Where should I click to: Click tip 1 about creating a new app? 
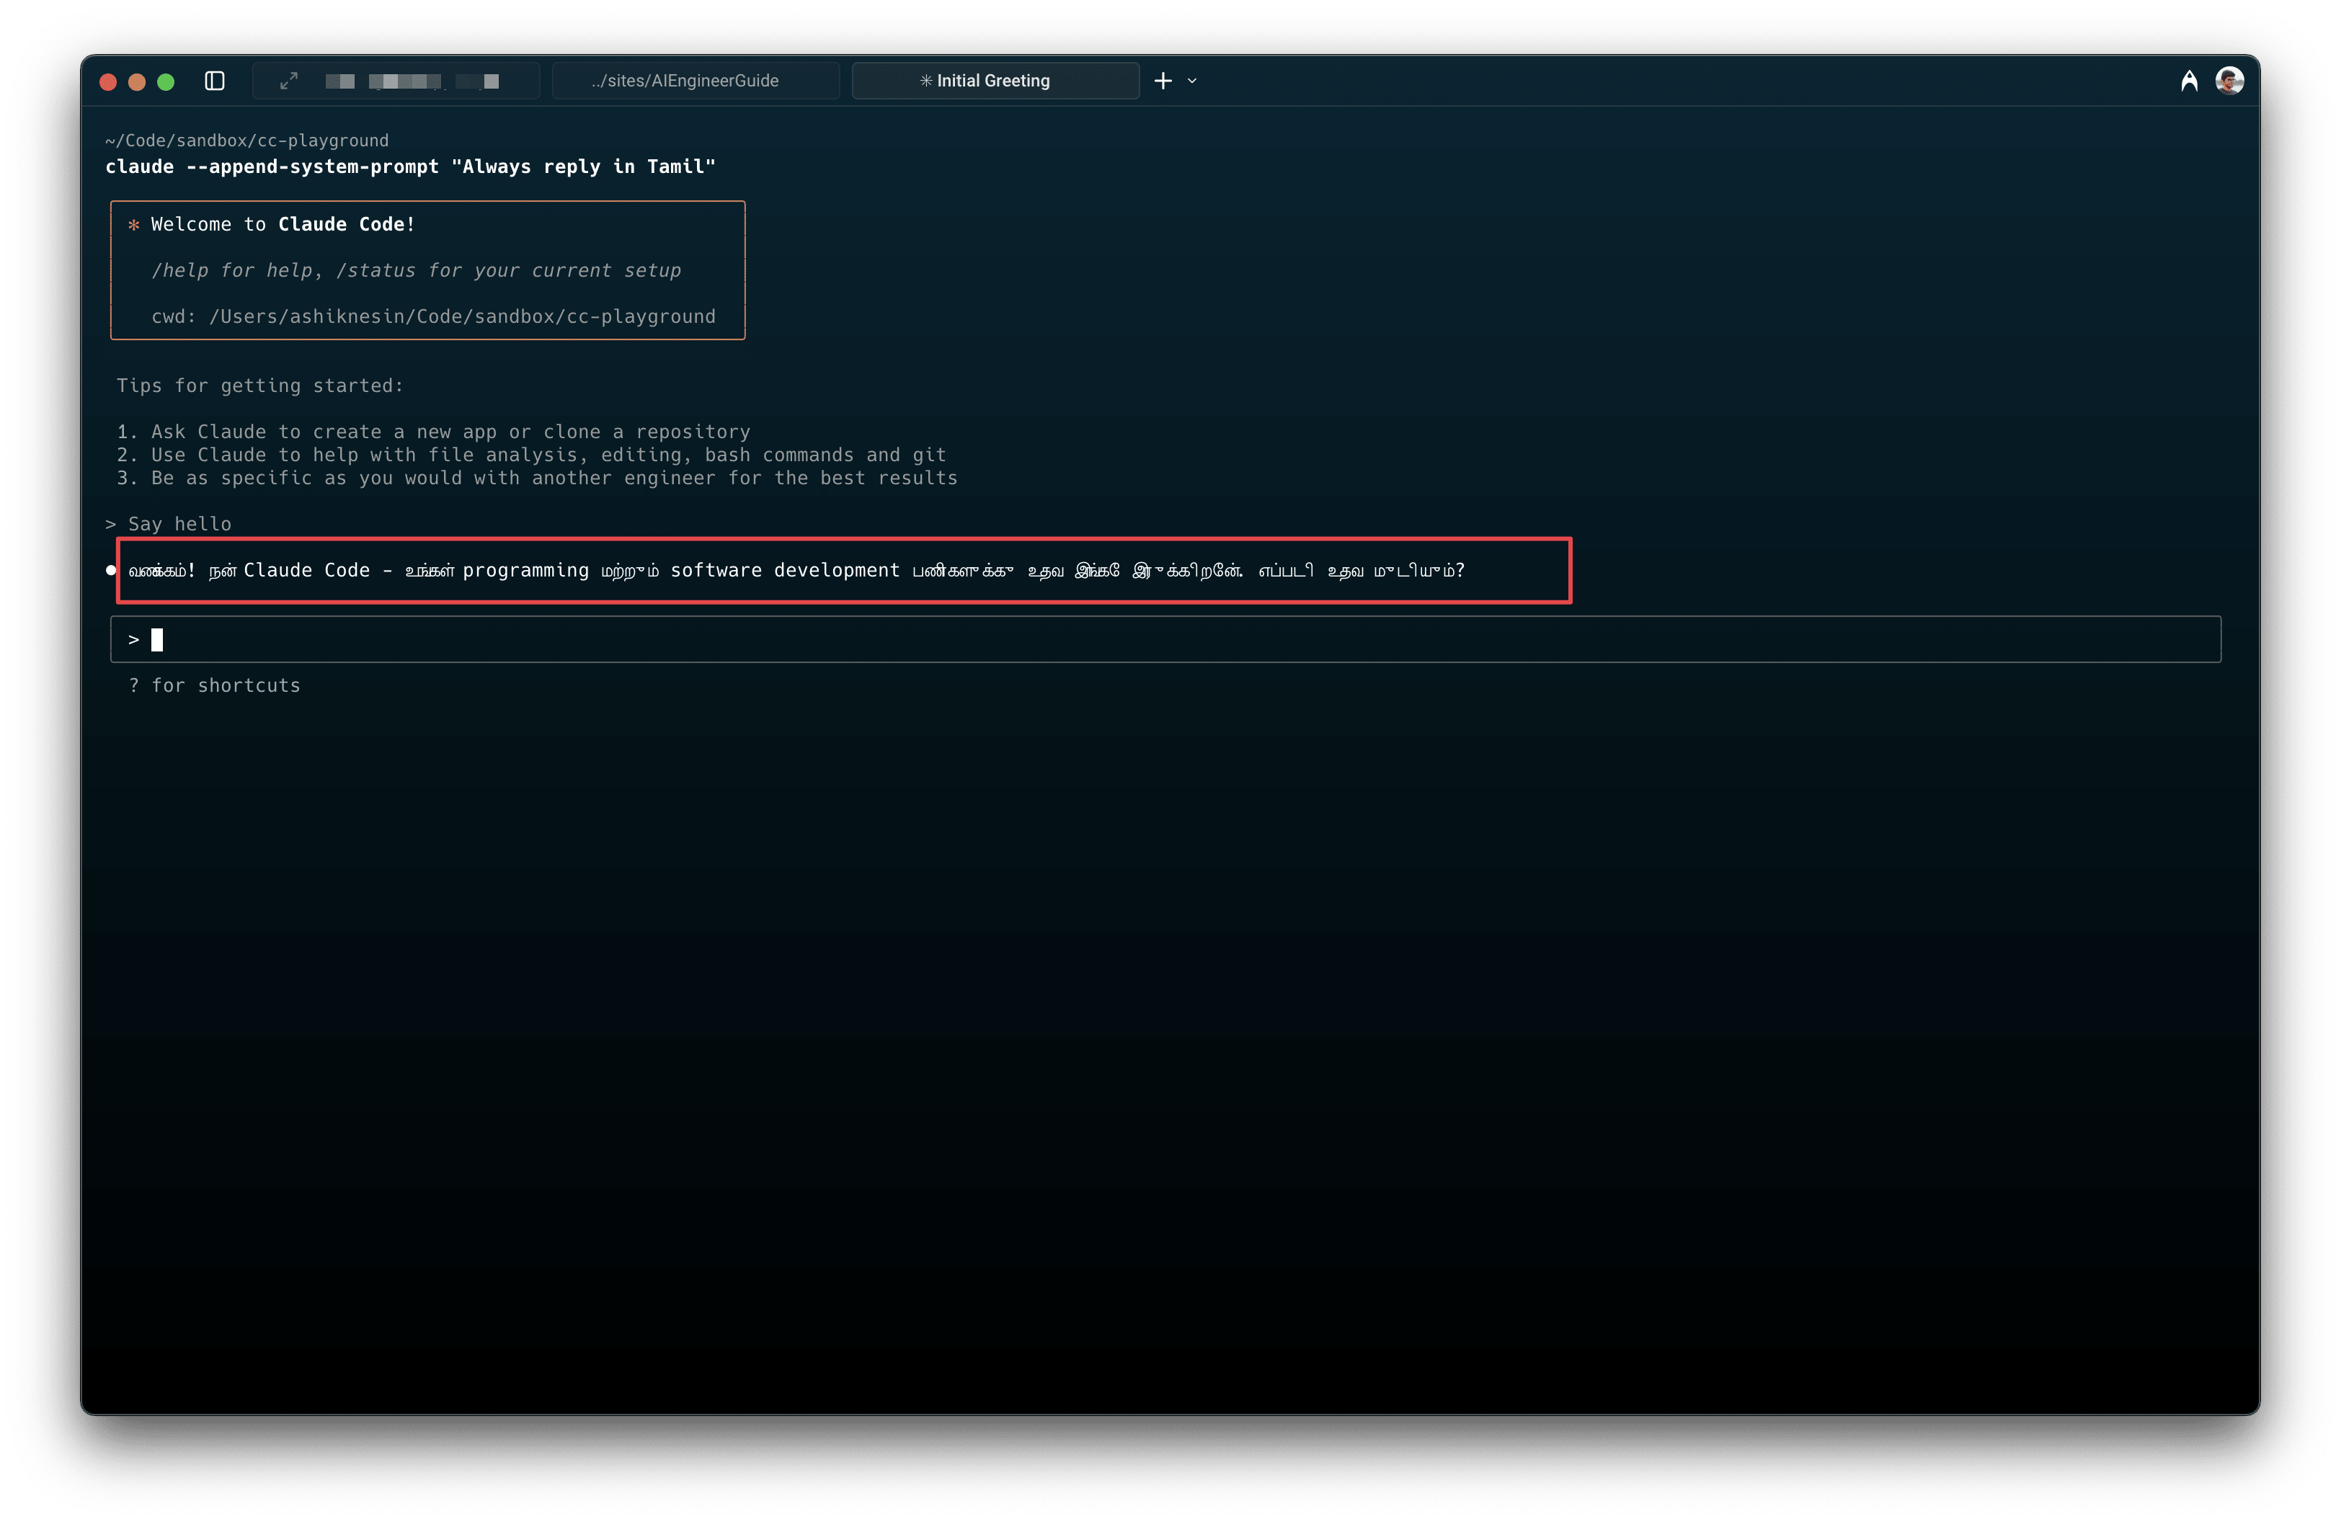pyautogui.click(x=434, y=432)
